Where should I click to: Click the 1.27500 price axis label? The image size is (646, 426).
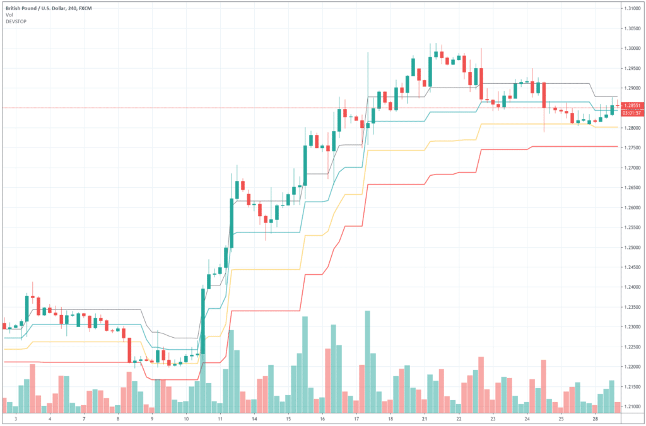(x=632, y=147)
